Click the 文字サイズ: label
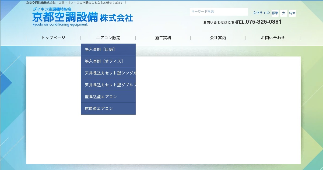 click(261, 13)
